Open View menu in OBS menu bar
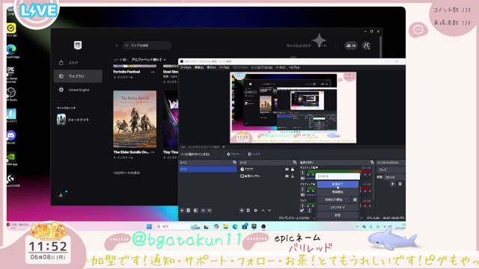This screenshot has height=269, width=479. 211,67
